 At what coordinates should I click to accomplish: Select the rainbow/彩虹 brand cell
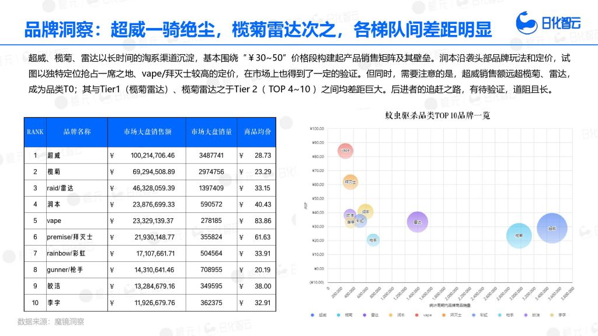(x=77, y=253)
